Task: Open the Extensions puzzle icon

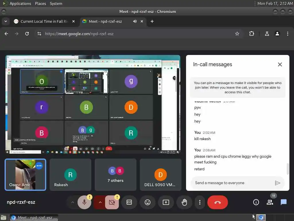Action: point(252,34)
